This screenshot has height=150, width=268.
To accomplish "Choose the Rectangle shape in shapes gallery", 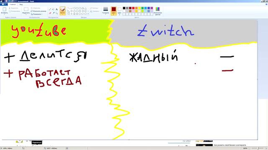I will [x=77, y=8].
